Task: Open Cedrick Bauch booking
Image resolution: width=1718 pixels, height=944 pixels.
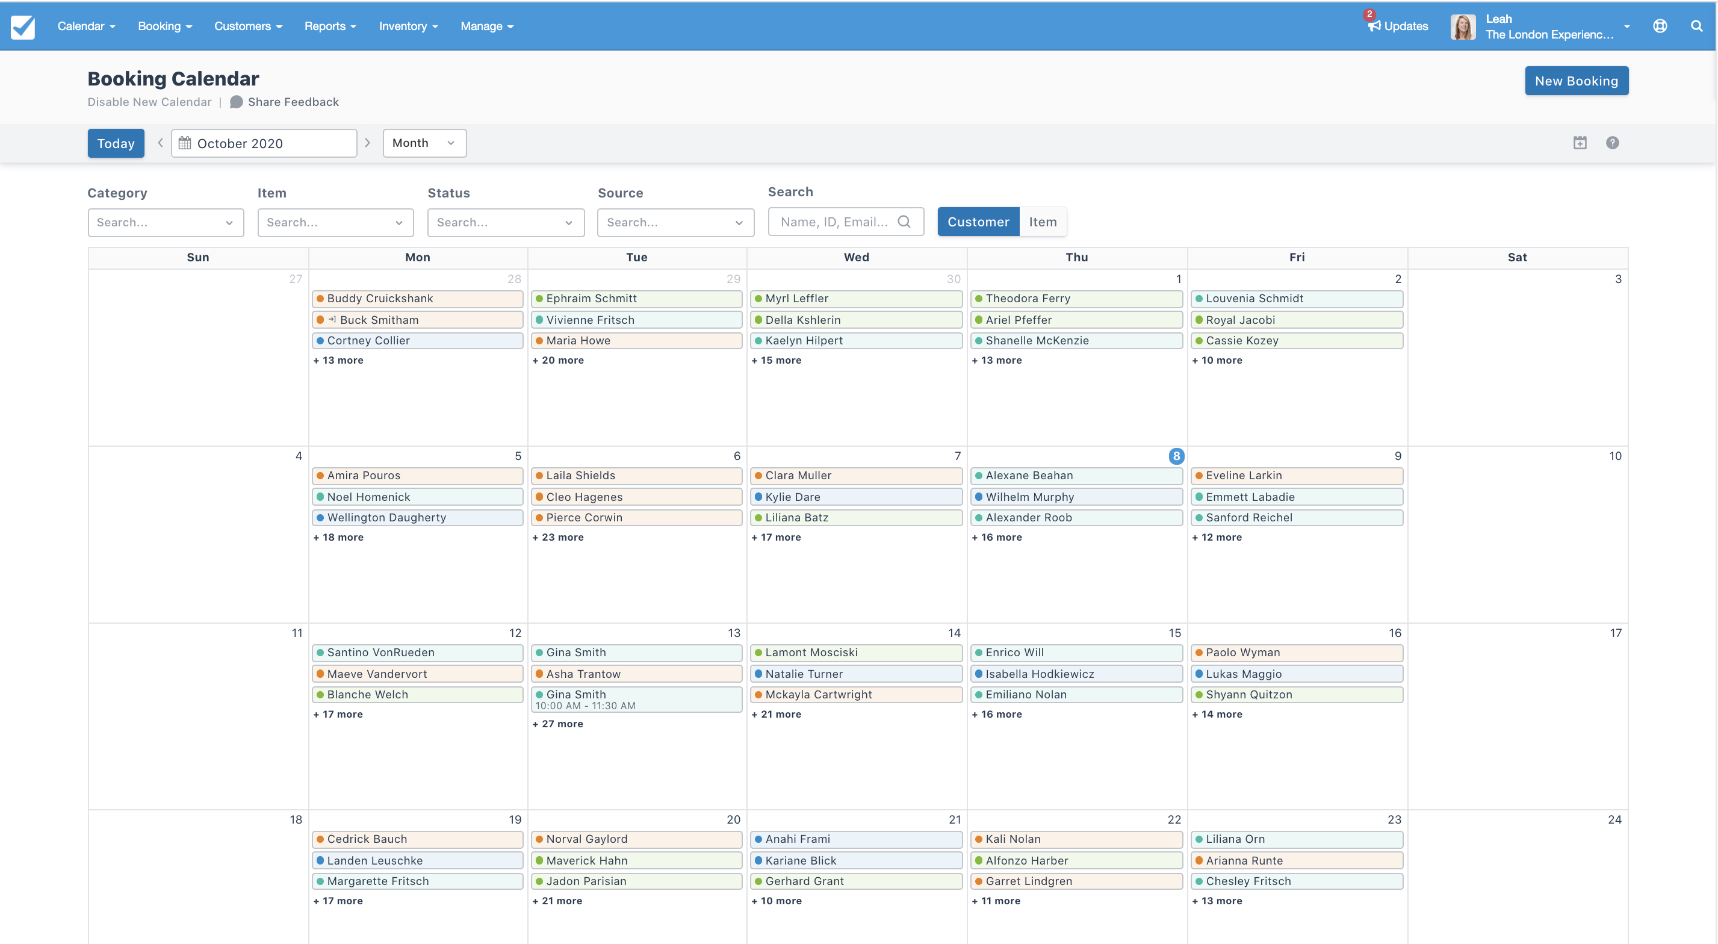Action: point(418,839)
